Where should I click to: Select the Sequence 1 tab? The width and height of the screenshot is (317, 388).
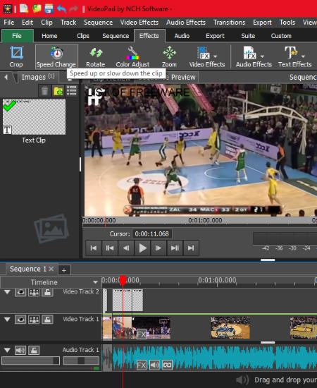[28, 269]
